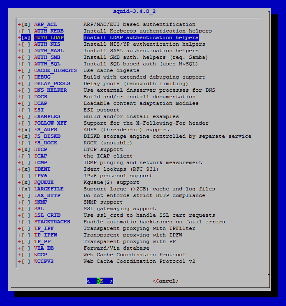Click description 'Forward/Via database'
This screenshot has height=306, width=286.
(x=116, y=248)
